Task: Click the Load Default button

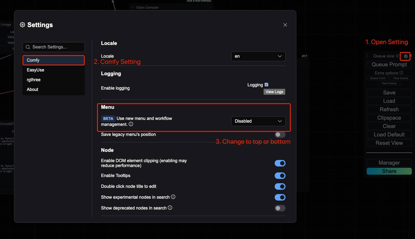Action: coord(389,135)
